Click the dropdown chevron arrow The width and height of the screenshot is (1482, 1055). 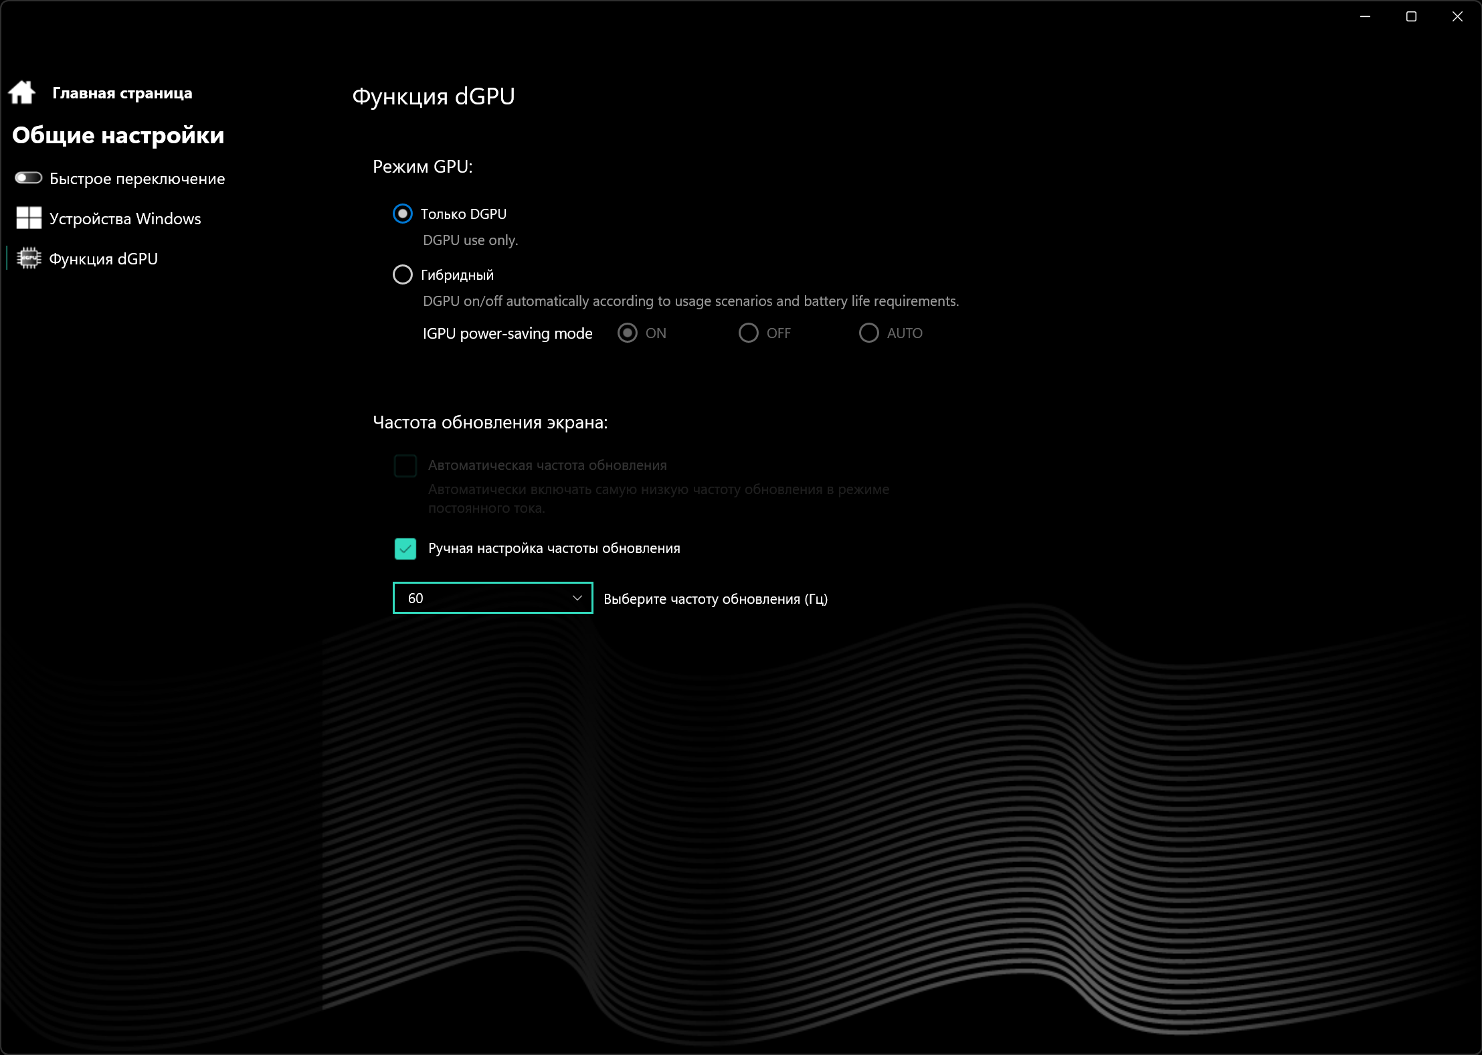pyautogui.click(x=577, y=598)
